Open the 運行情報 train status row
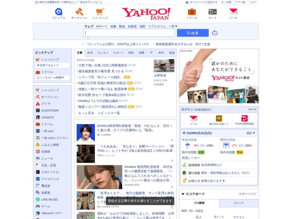This screenshot has height=219, width=292. (219, 173)
